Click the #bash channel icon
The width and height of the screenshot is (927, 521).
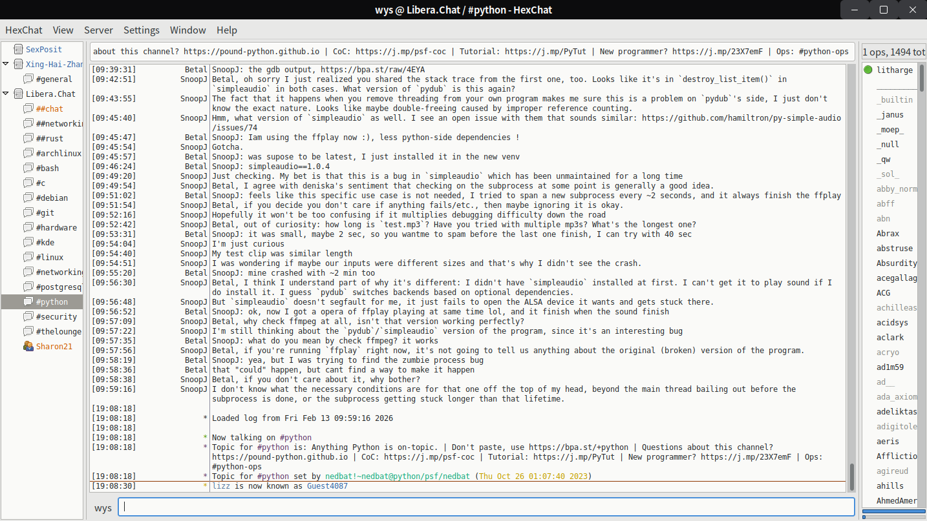point(28,169)
